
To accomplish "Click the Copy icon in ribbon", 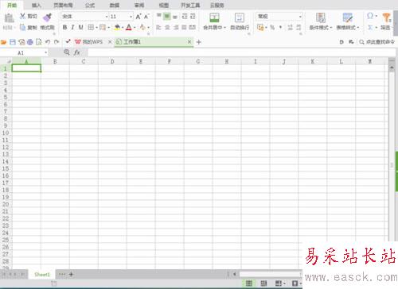I will point(23,27).
